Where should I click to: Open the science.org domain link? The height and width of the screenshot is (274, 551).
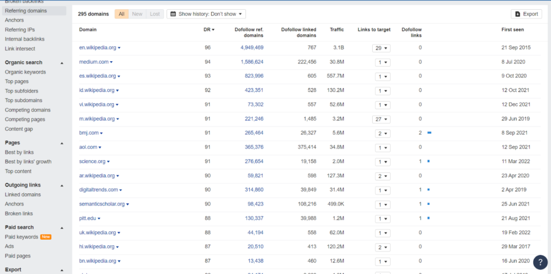[x=92, y=161]
